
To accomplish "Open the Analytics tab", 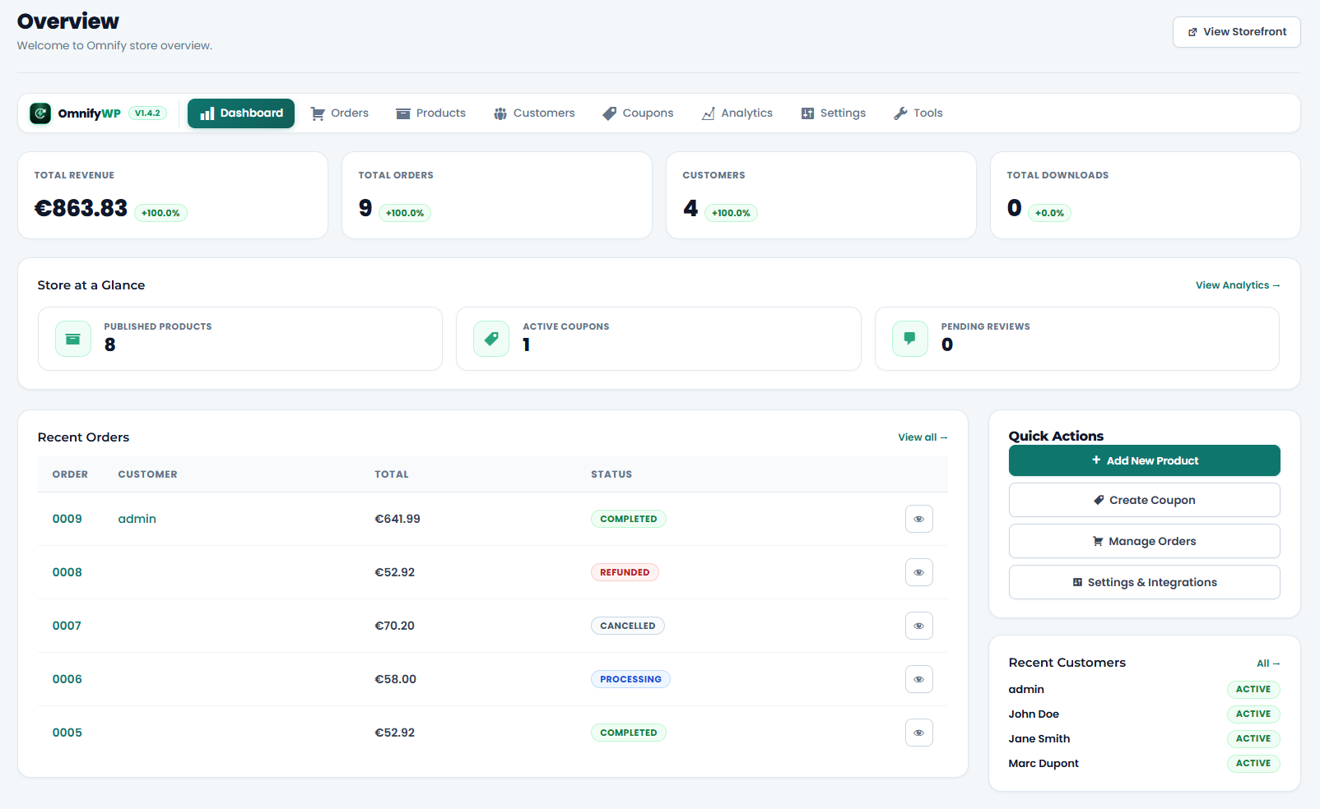I will 737,113.
